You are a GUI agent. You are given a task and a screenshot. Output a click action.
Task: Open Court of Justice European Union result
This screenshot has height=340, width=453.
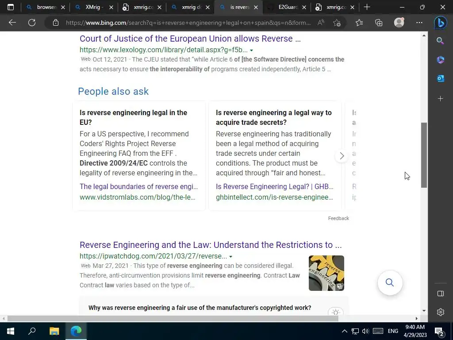190,39
